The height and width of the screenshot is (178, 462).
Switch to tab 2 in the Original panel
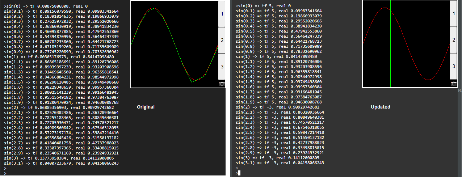coord(222,40)
